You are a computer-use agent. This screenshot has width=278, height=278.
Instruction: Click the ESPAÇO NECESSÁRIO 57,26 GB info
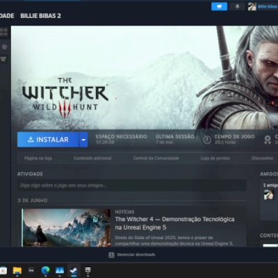click(x=122, y=139)
